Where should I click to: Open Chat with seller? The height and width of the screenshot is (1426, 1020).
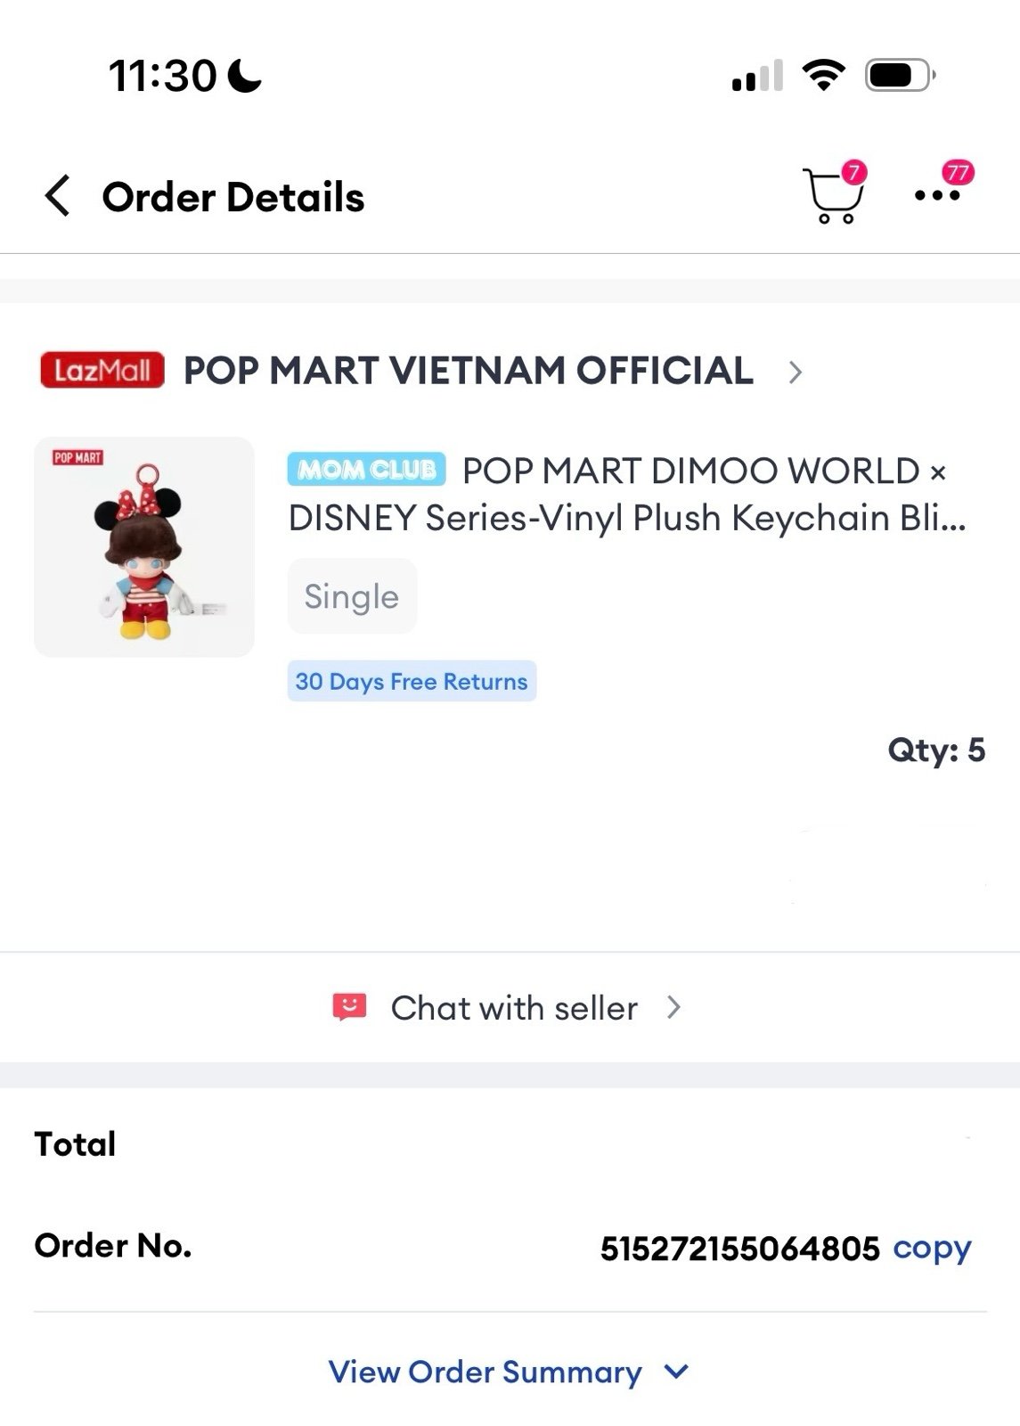tap(514, 1008)
